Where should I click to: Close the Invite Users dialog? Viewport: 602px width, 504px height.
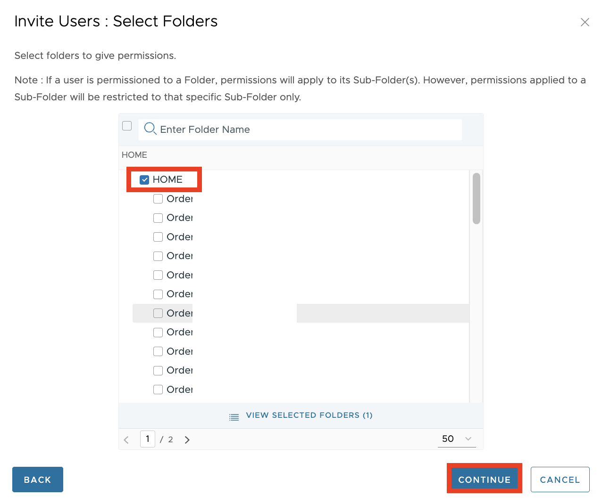[585, 22]
